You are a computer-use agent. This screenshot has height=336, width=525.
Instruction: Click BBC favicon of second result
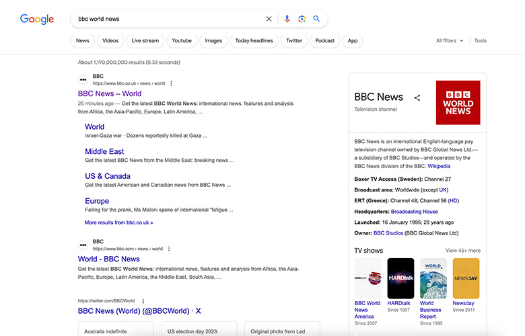[83, 245]
